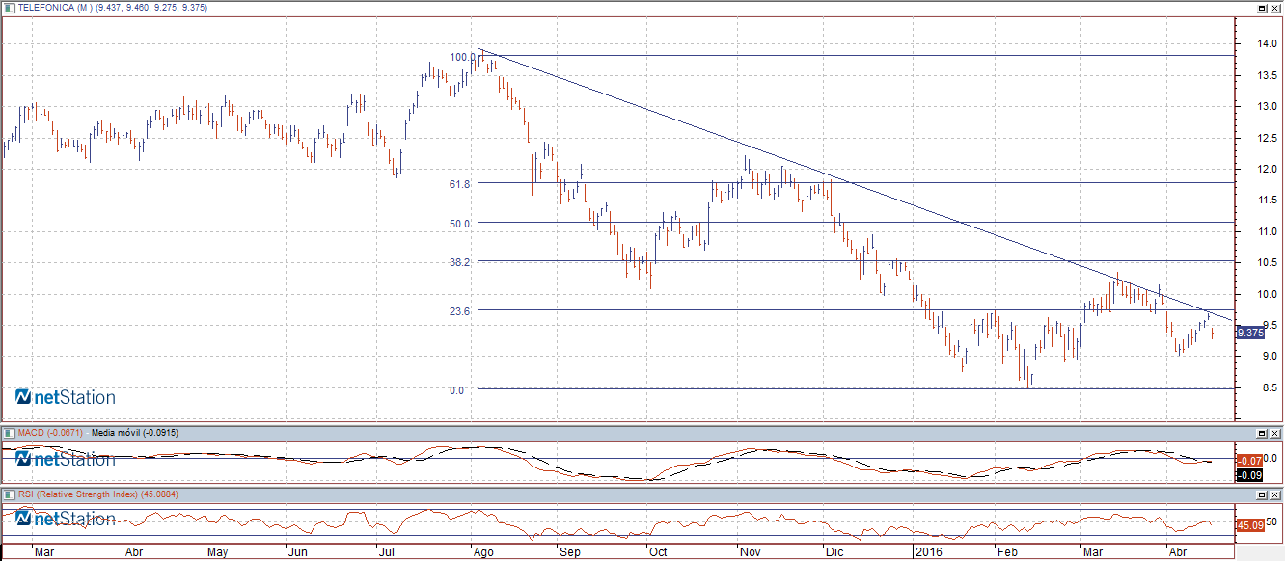Click the 9.375 current price tag

(1249, 333)
